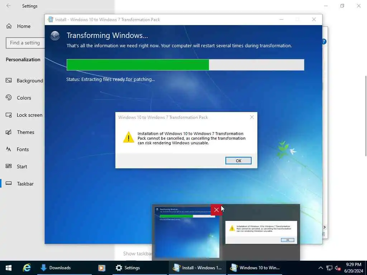The image size is (367, 275).
Task: Close the installer window
Action: (314, 19)
